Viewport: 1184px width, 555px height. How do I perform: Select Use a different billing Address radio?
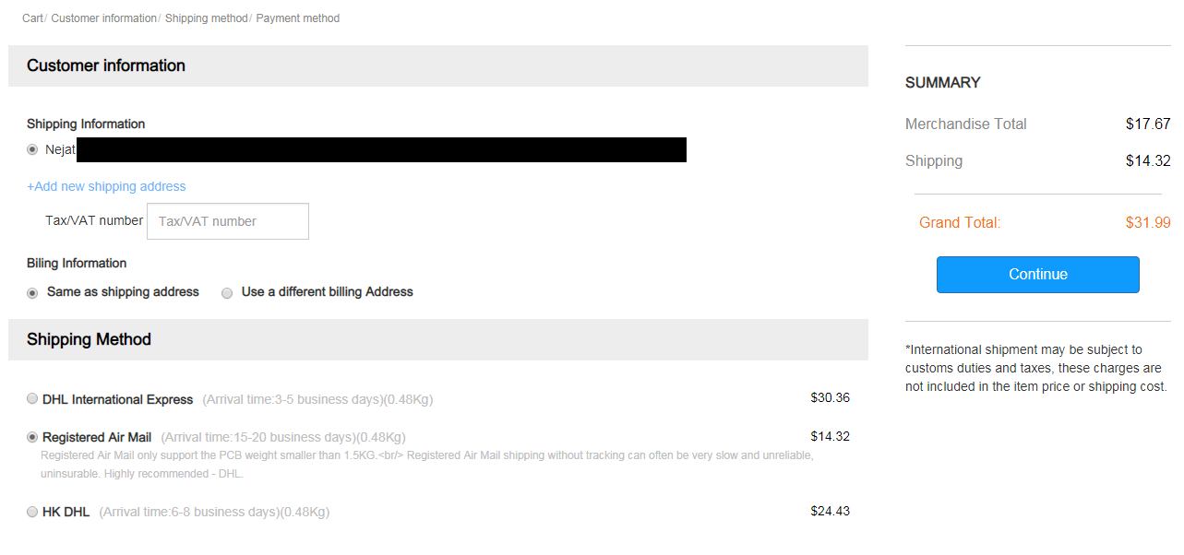click(227, 292)
